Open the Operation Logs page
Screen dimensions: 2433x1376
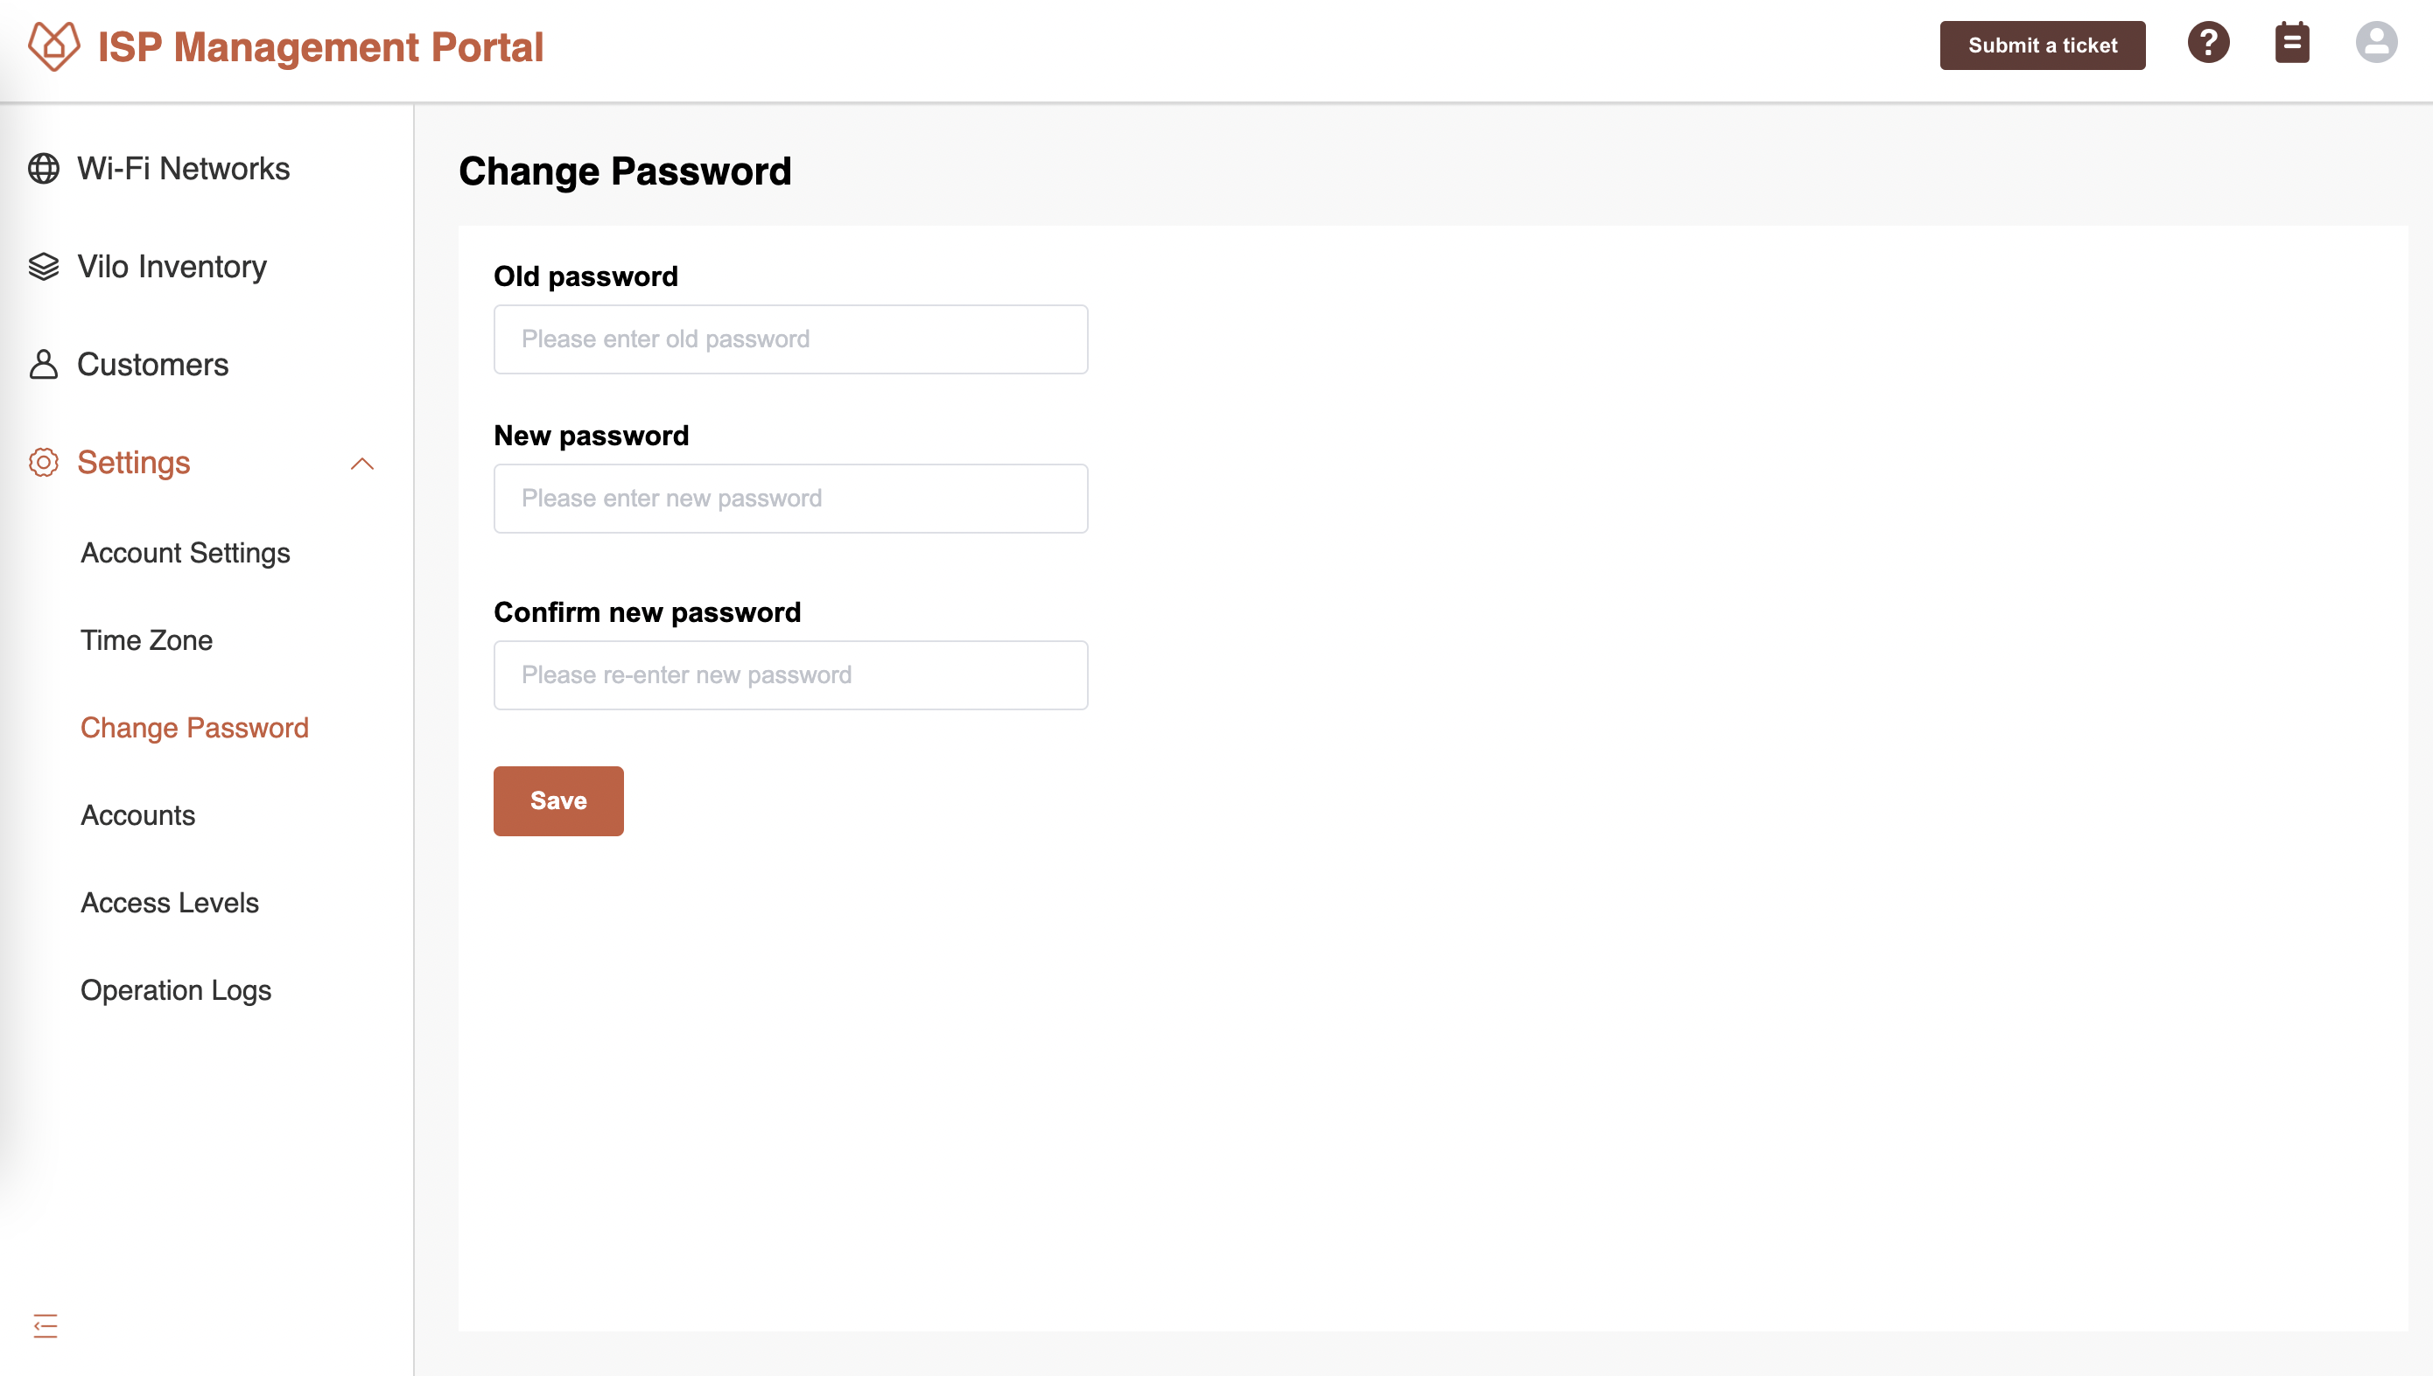tap(175, 990)
